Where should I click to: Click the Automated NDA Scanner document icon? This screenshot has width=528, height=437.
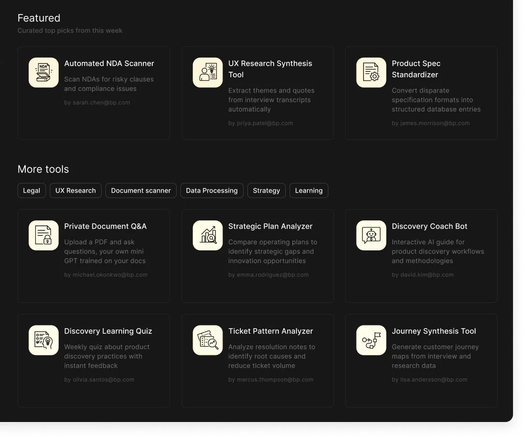(x=43, y=72)
